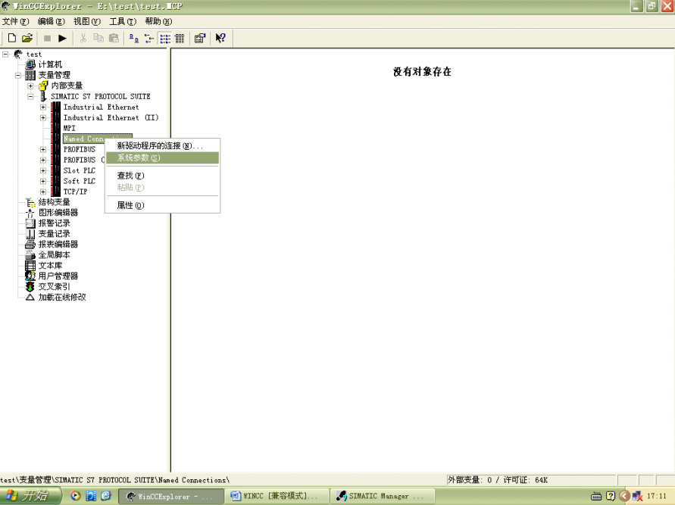Screen dimensions: 675x505
Task: Select the MPI channel unit
Action: click(69, 128)
